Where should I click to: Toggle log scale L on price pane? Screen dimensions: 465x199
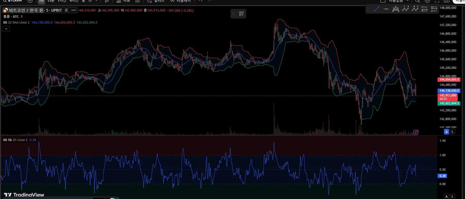(x=452, y=132)
